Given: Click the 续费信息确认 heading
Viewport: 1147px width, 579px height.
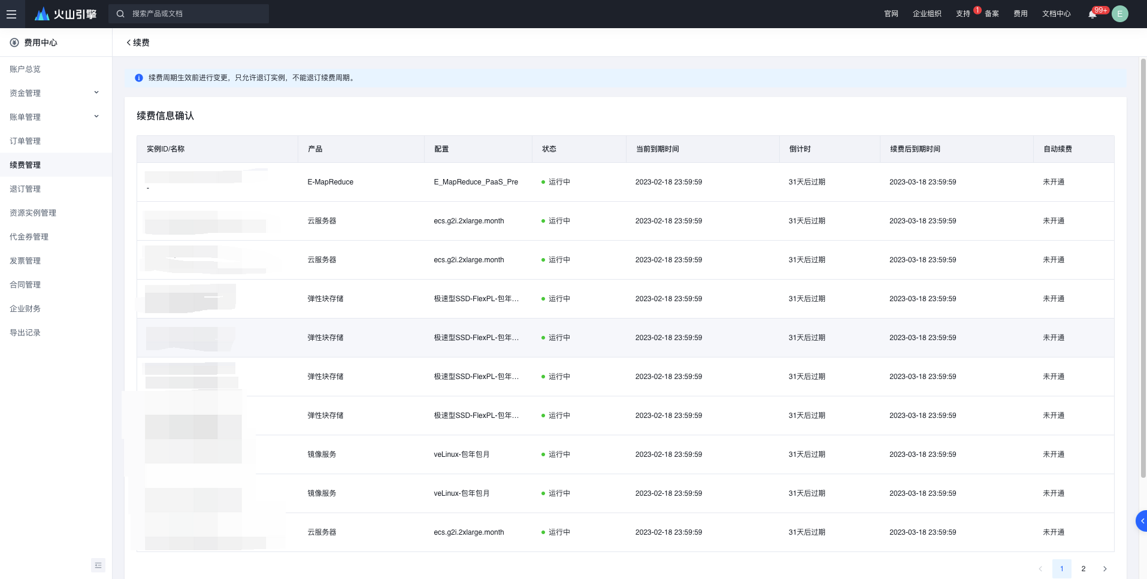Looking at the screenshot, I should (165, 116).
